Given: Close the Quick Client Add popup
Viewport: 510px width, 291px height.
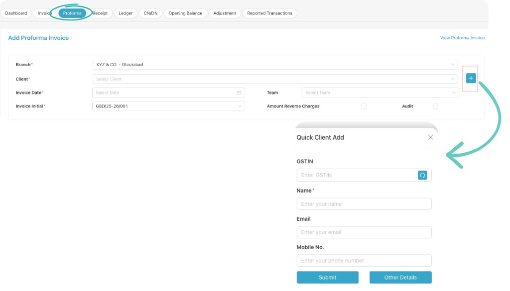Looking at the screenshot, I should click(x=430, y=137).
